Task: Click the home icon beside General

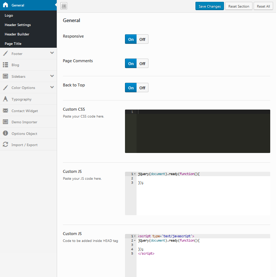Action: coord(5,5)
